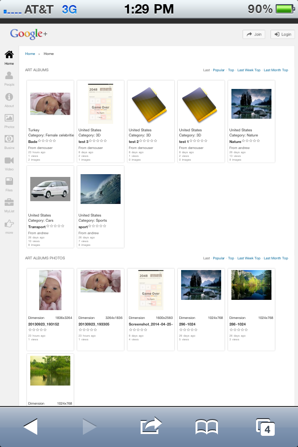Open the Bade album baby thumbnail
This screenshot has width=298, height=447.
pyautogui.click(x=50, y=104)
